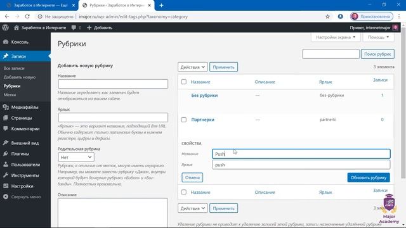The width and height of the screenshot is (406, 228).
Task: Open the top Действия bulk actions dropdown
Action: point(192,67)
